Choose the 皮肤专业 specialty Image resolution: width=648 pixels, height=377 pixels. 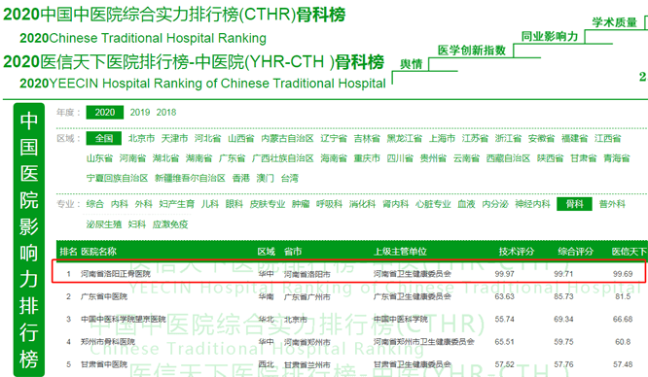coord(268,204)
